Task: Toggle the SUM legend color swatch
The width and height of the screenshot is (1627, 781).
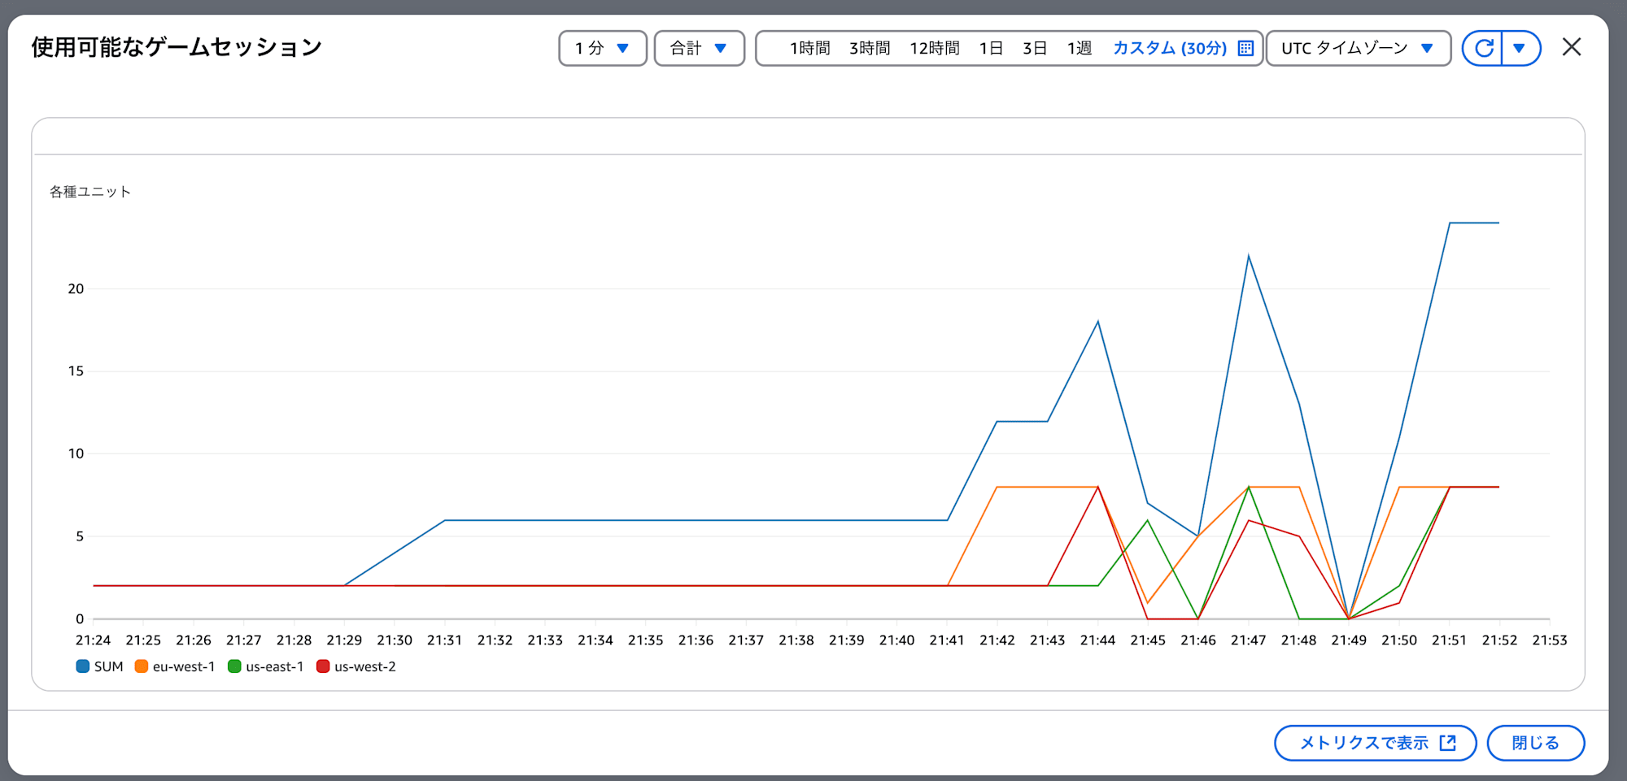Action: pos(82,666)
